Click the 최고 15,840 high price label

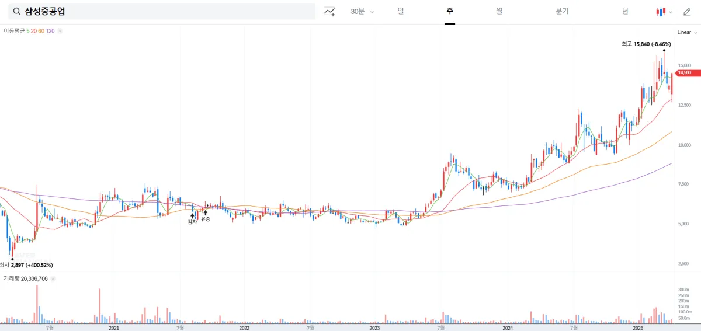(x=647, y=44)
